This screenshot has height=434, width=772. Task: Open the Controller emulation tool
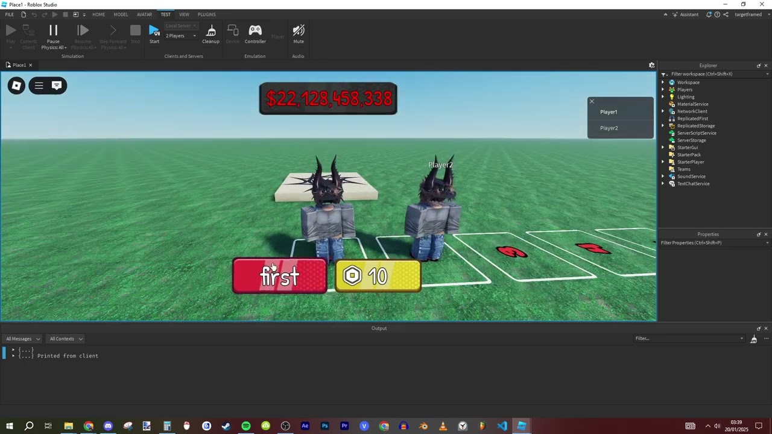(x=255, y=34)
